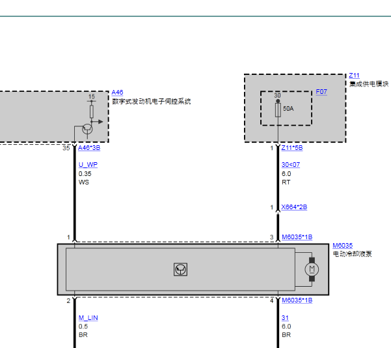Open the F07 fuse link
Screen dimensions: 391x348
[x=321, y=92]
